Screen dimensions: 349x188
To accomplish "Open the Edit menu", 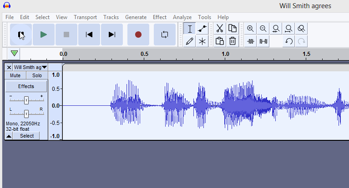I will click(25, 17).
